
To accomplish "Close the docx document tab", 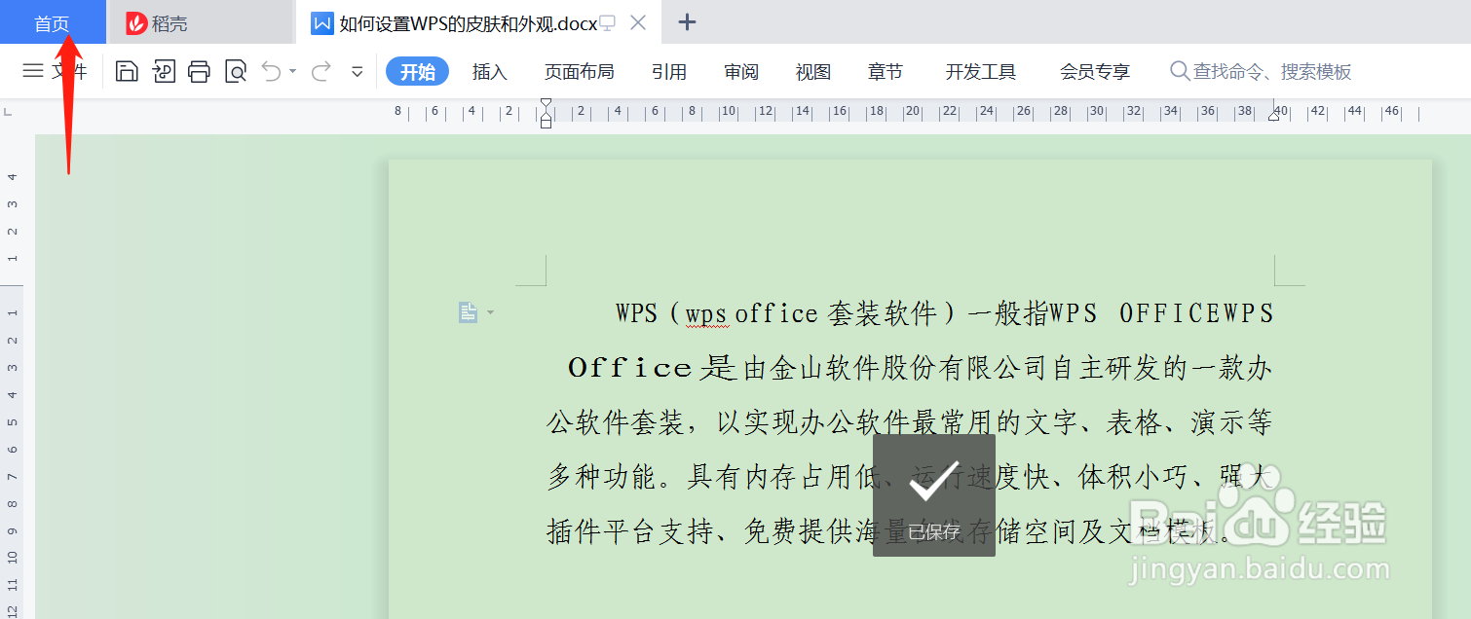I will pyautogui.click(x=638, y=22).
